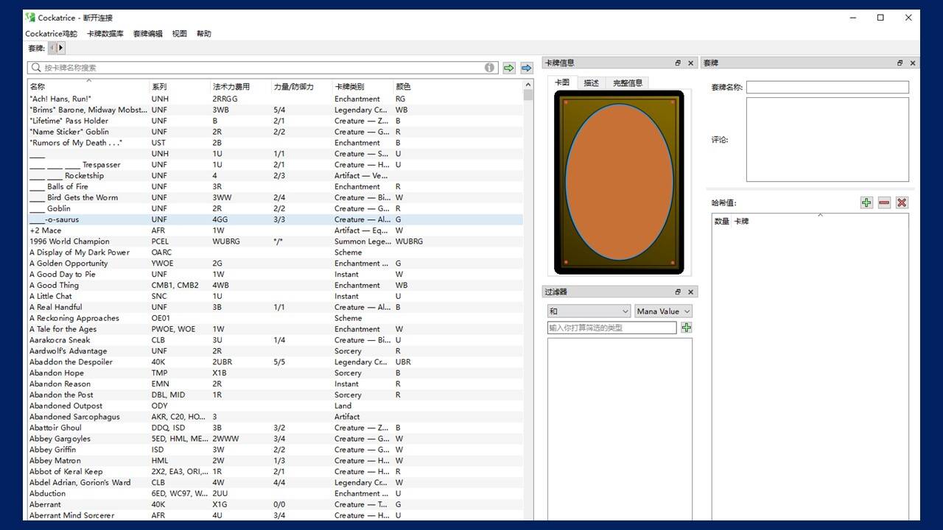Sort card list by 颜色 column header
This screenshot has height=530, width=943.
click(458, 87)
